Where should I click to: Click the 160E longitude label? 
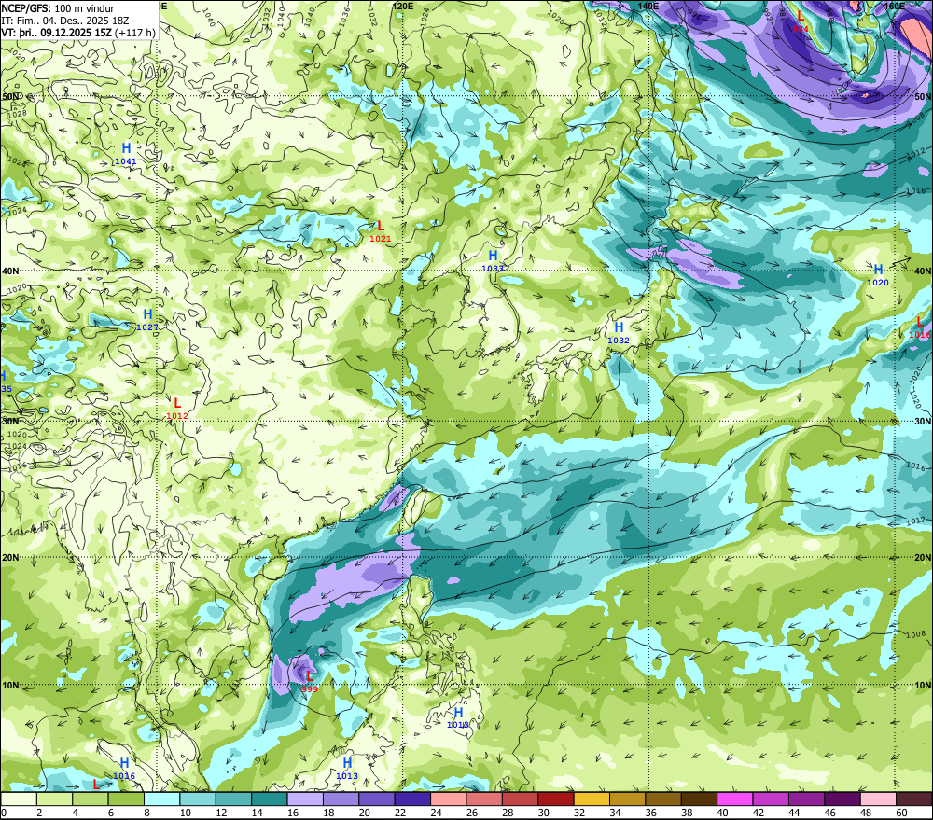click(894, 6)
